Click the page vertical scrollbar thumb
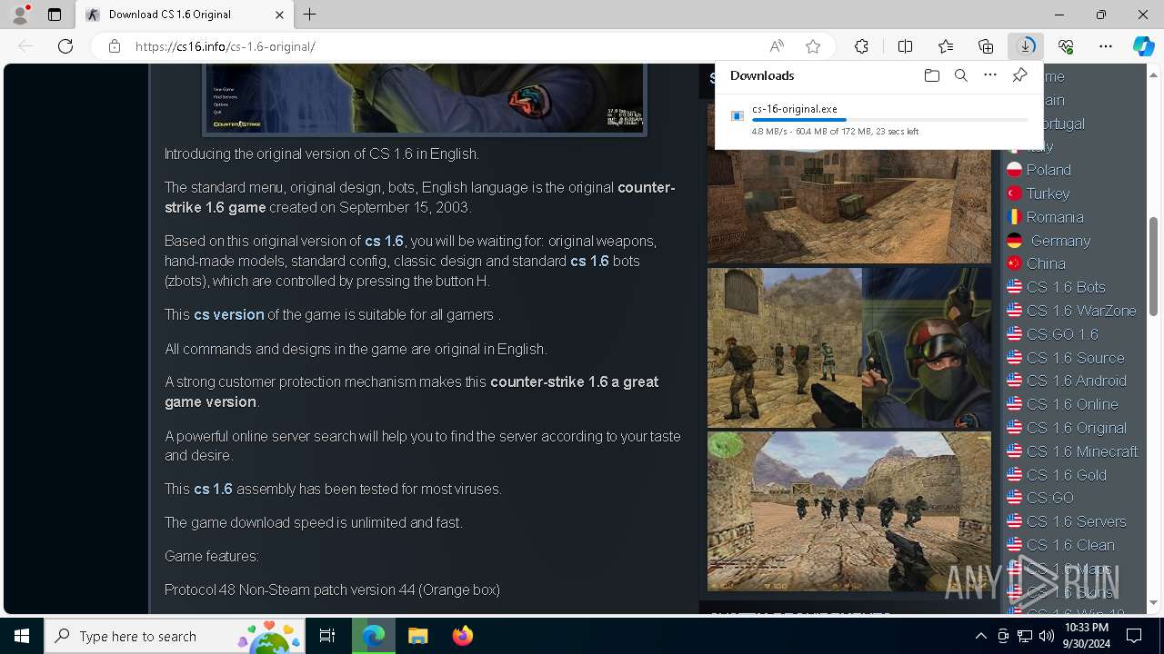Image resolution: width=1164 pixels, height=654 pixels. [x=1154, y=266]
